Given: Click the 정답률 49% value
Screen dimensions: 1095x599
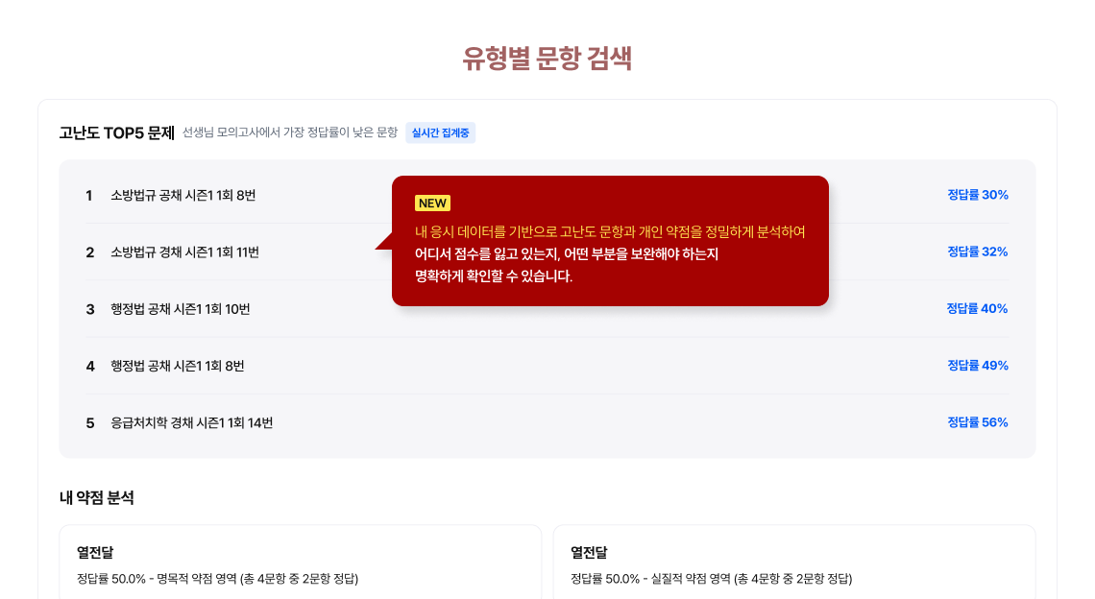Looking at the screenshot, I should coord(977,365).
